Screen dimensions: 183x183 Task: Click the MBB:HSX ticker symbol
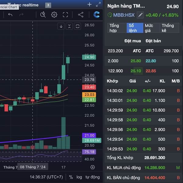click(124, 15)
